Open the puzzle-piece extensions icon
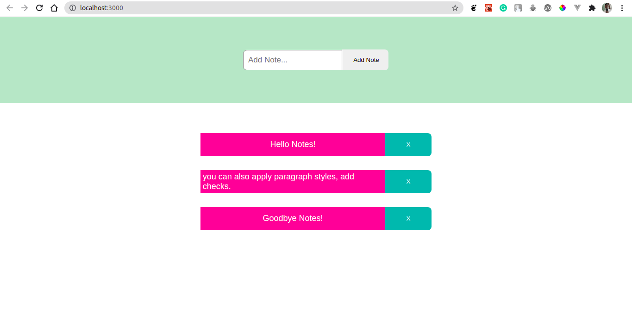The image size is (632, 313). click(592, 8)
